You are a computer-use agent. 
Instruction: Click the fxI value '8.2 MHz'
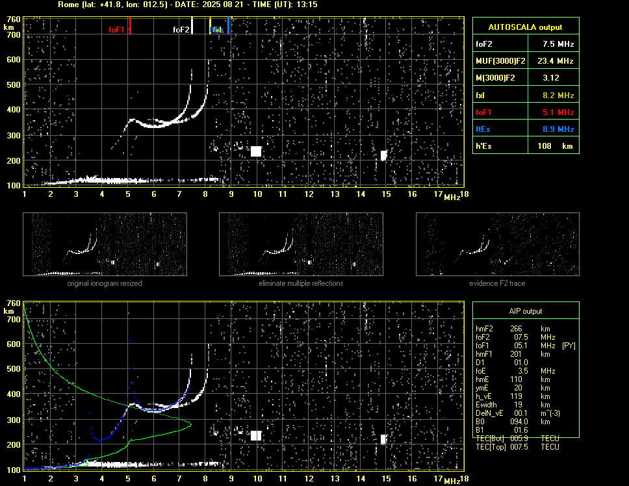click(558, 96)
